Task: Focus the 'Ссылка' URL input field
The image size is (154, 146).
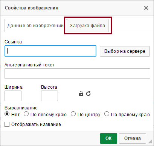Action: point(50,51)
